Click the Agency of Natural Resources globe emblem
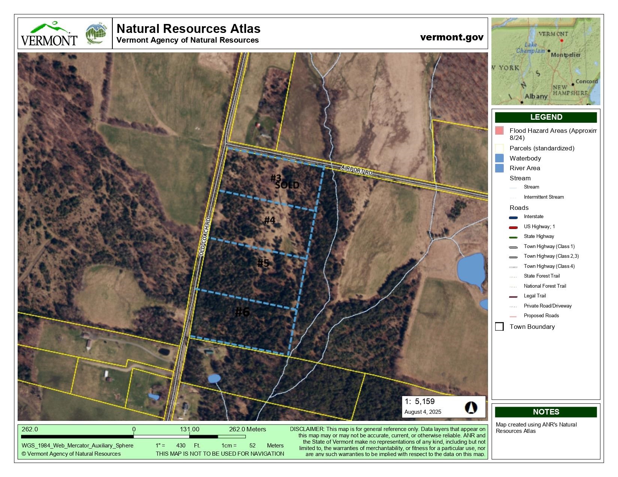 pos(96,34)
